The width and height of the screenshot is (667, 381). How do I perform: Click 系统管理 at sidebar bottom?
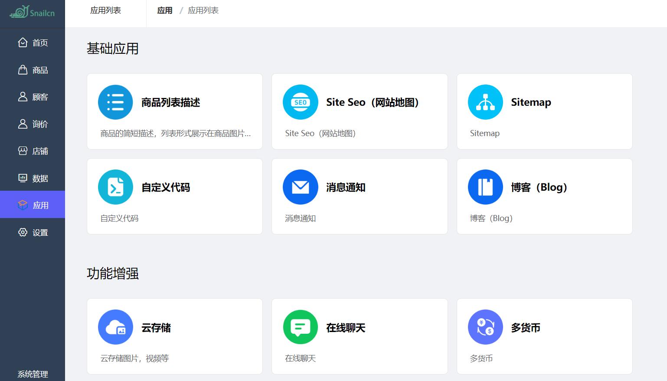(x=33, y=374)
